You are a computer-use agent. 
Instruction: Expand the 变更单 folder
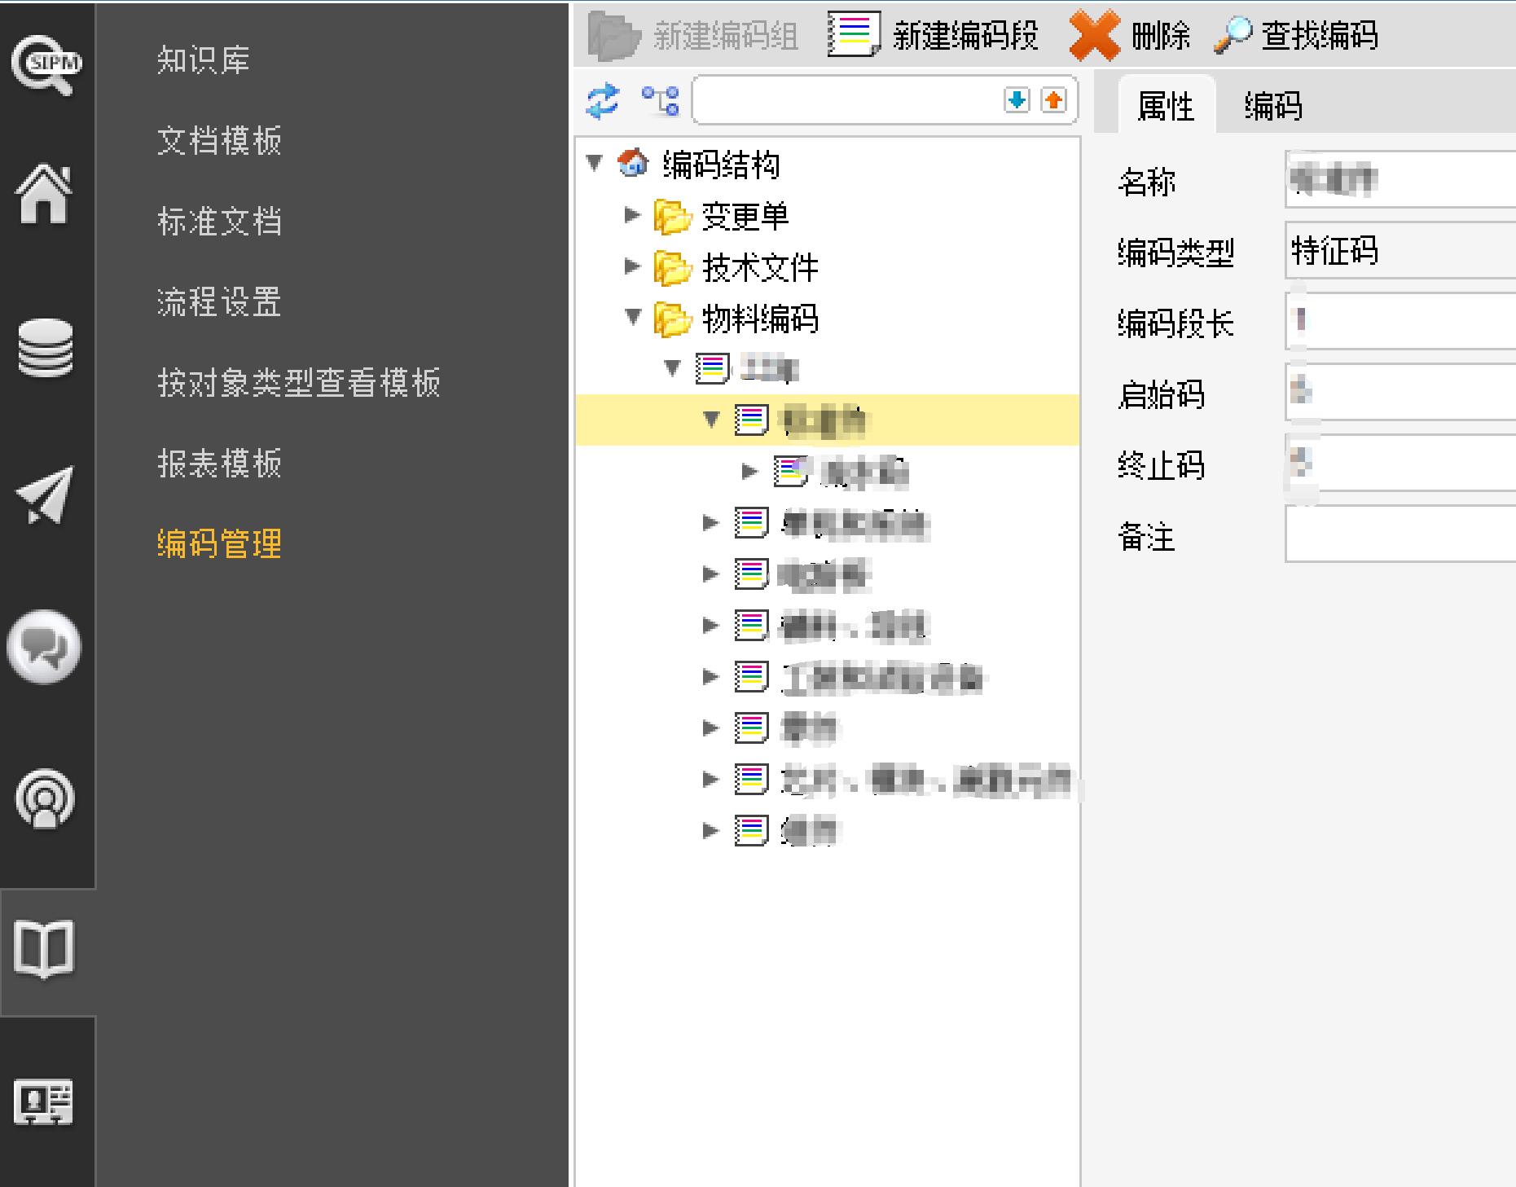pos(632,215)
